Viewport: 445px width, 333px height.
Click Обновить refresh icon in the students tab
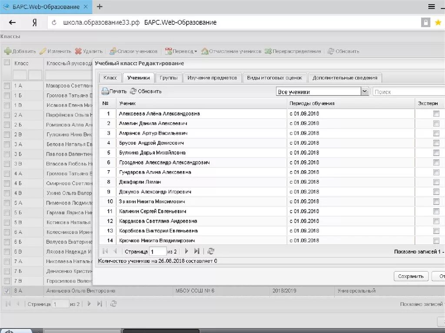click(133, 91)
